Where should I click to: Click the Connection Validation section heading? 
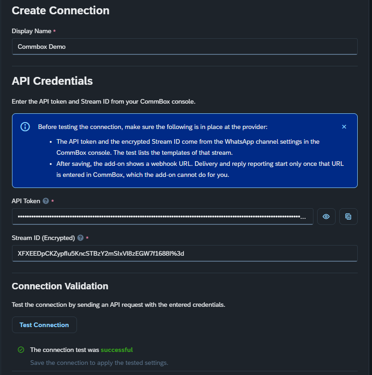[x=60, y=286]
